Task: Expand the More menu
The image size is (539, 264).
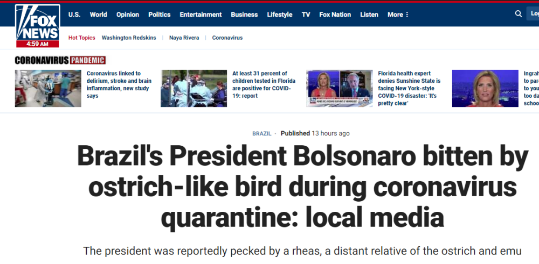Action: 398,15
